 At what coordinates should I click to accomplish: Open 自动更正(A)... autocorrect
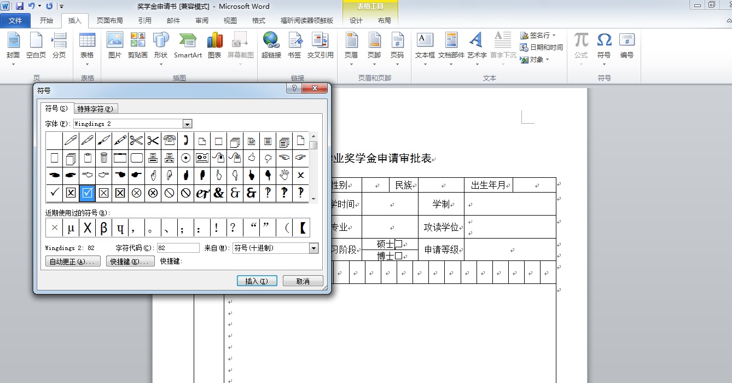click(x=73, y=262)
